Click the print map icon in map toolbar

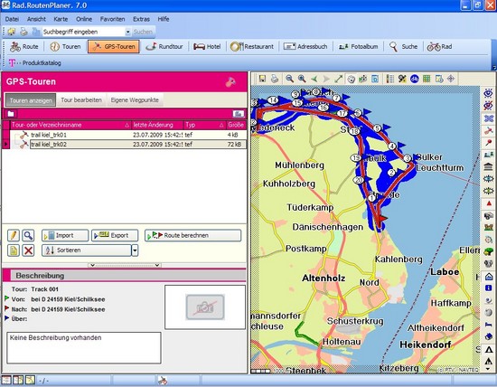(x=275, y=79)
